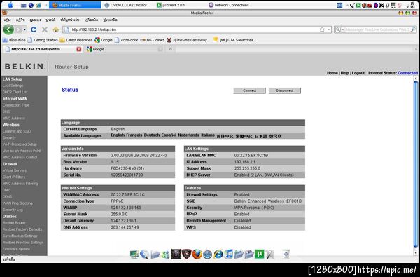420x277 pixels.
Task: Open the code-color bookmark
Action: pyautogui.click(x=126, y=40)
